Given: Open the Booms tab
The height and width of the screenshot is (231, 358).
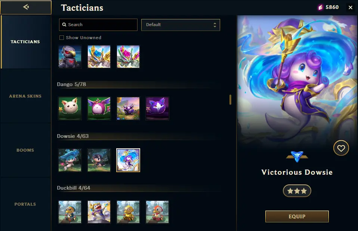Looking at the screenshot, I should (x=25, y=150).
